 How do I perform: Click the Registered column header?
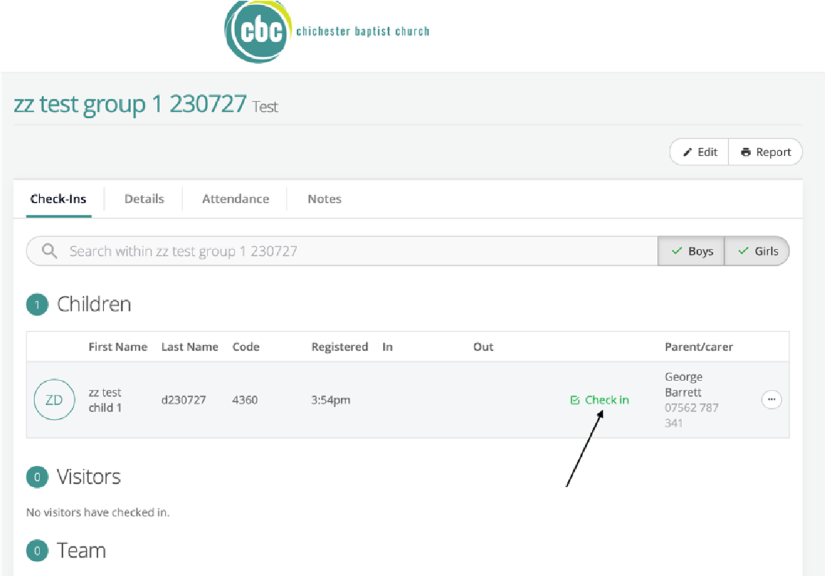click(339, 347)
